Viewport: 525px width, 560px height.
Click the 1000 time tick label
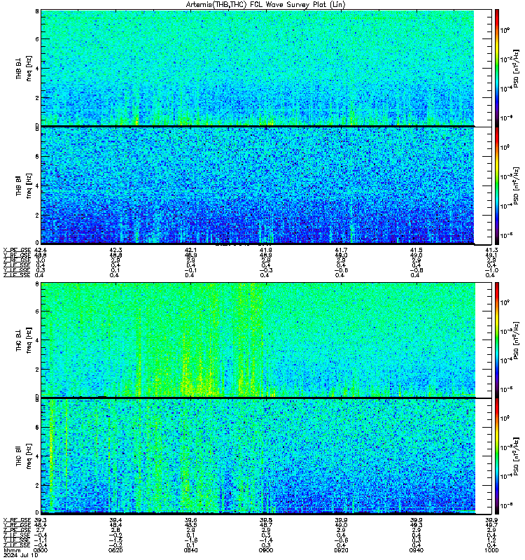(x=491, y=550)
